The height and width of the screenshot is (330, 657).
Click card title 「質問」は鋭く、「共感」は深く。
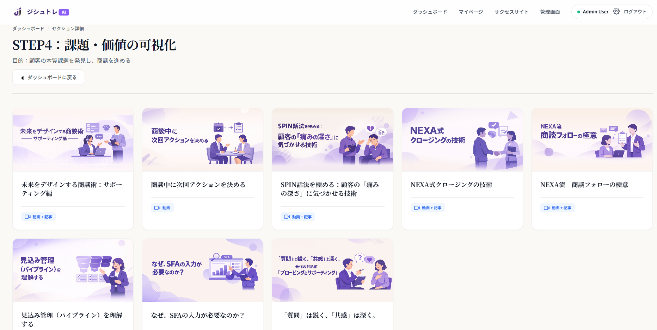(x=330, y=315)
